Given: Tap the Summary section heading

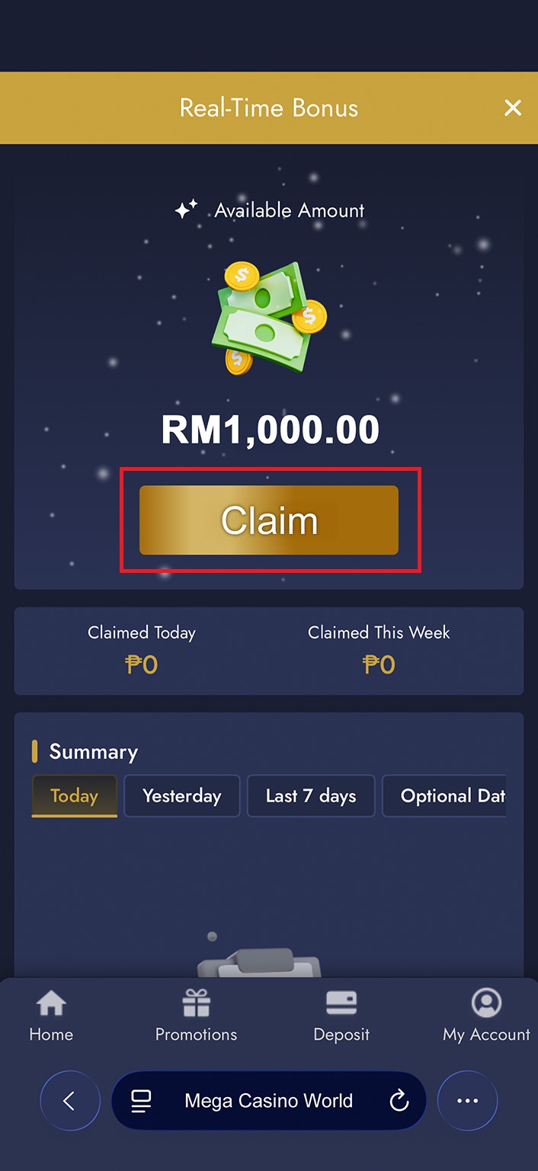Looking at the screenshot, I should [94, 752].
